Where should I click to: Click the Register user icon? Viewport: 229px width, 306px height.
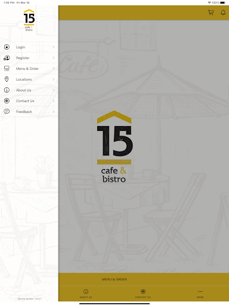pyautogui.click(x=7, y=58)
